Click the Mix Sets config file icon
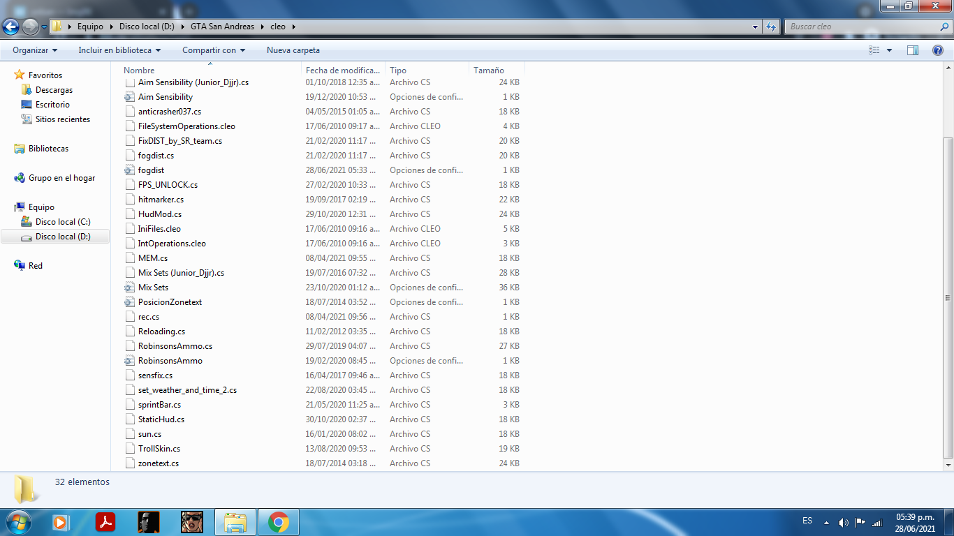This screenshot has height=536, width=954. [x=129, y=288]
